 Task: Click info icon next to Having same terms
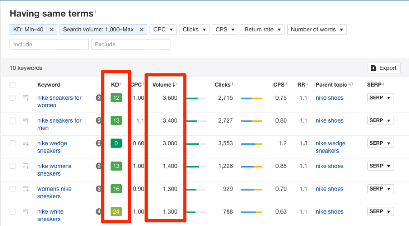(x=96, y=12)
